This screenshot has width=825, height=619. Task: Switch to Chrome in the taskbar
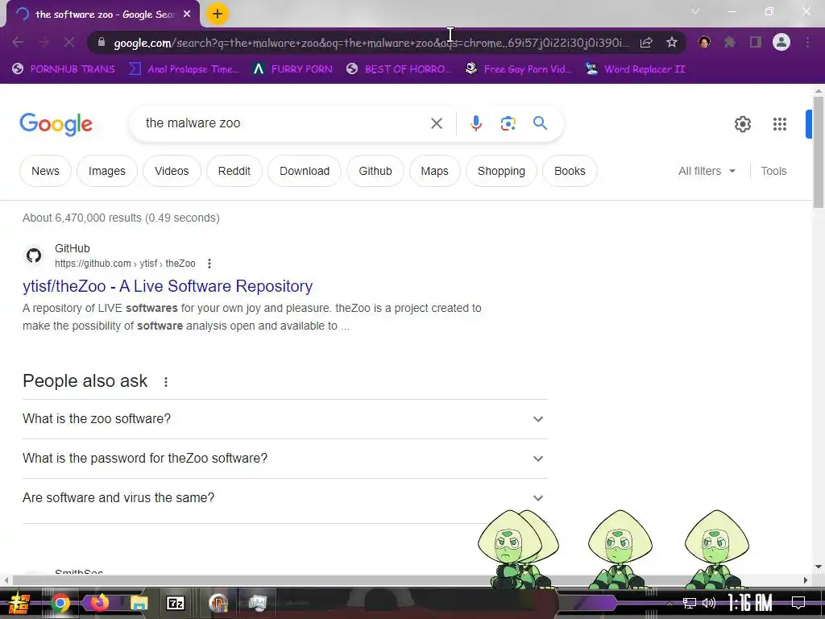click(60, 603)
